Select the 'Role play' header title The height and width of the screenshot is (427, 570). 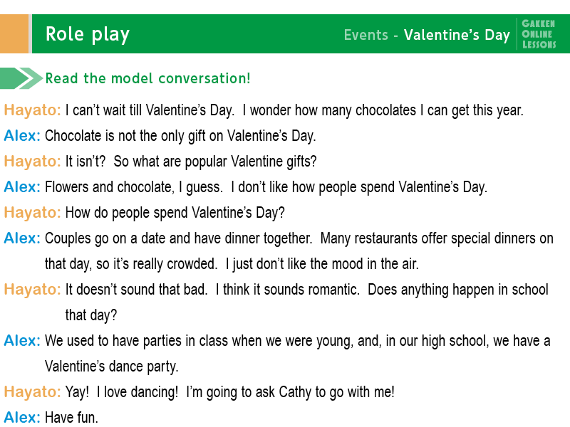[x=88, y=35]
